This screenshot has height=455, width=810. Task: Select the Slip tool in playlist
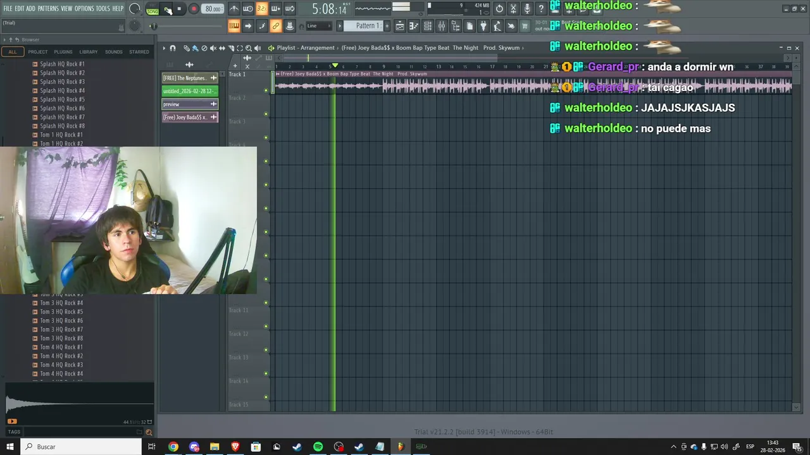pos(222,48)
